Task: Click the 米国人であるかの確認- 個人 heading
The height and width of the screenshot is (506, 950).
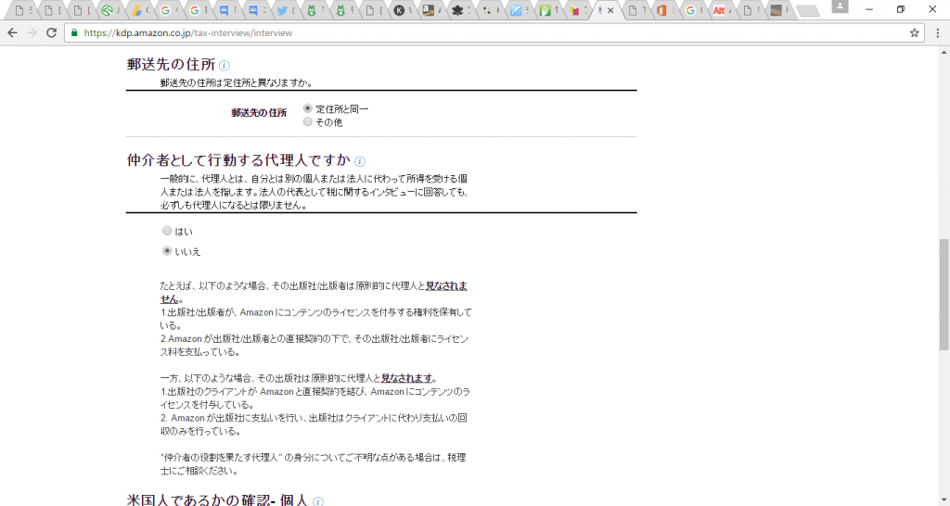Action: click(x=217, y=500)
